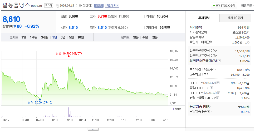Image resolution: width=255 pixels, height=131 pixels.
Task: Select the 1년 line chart period
Action: pos(55,37)
